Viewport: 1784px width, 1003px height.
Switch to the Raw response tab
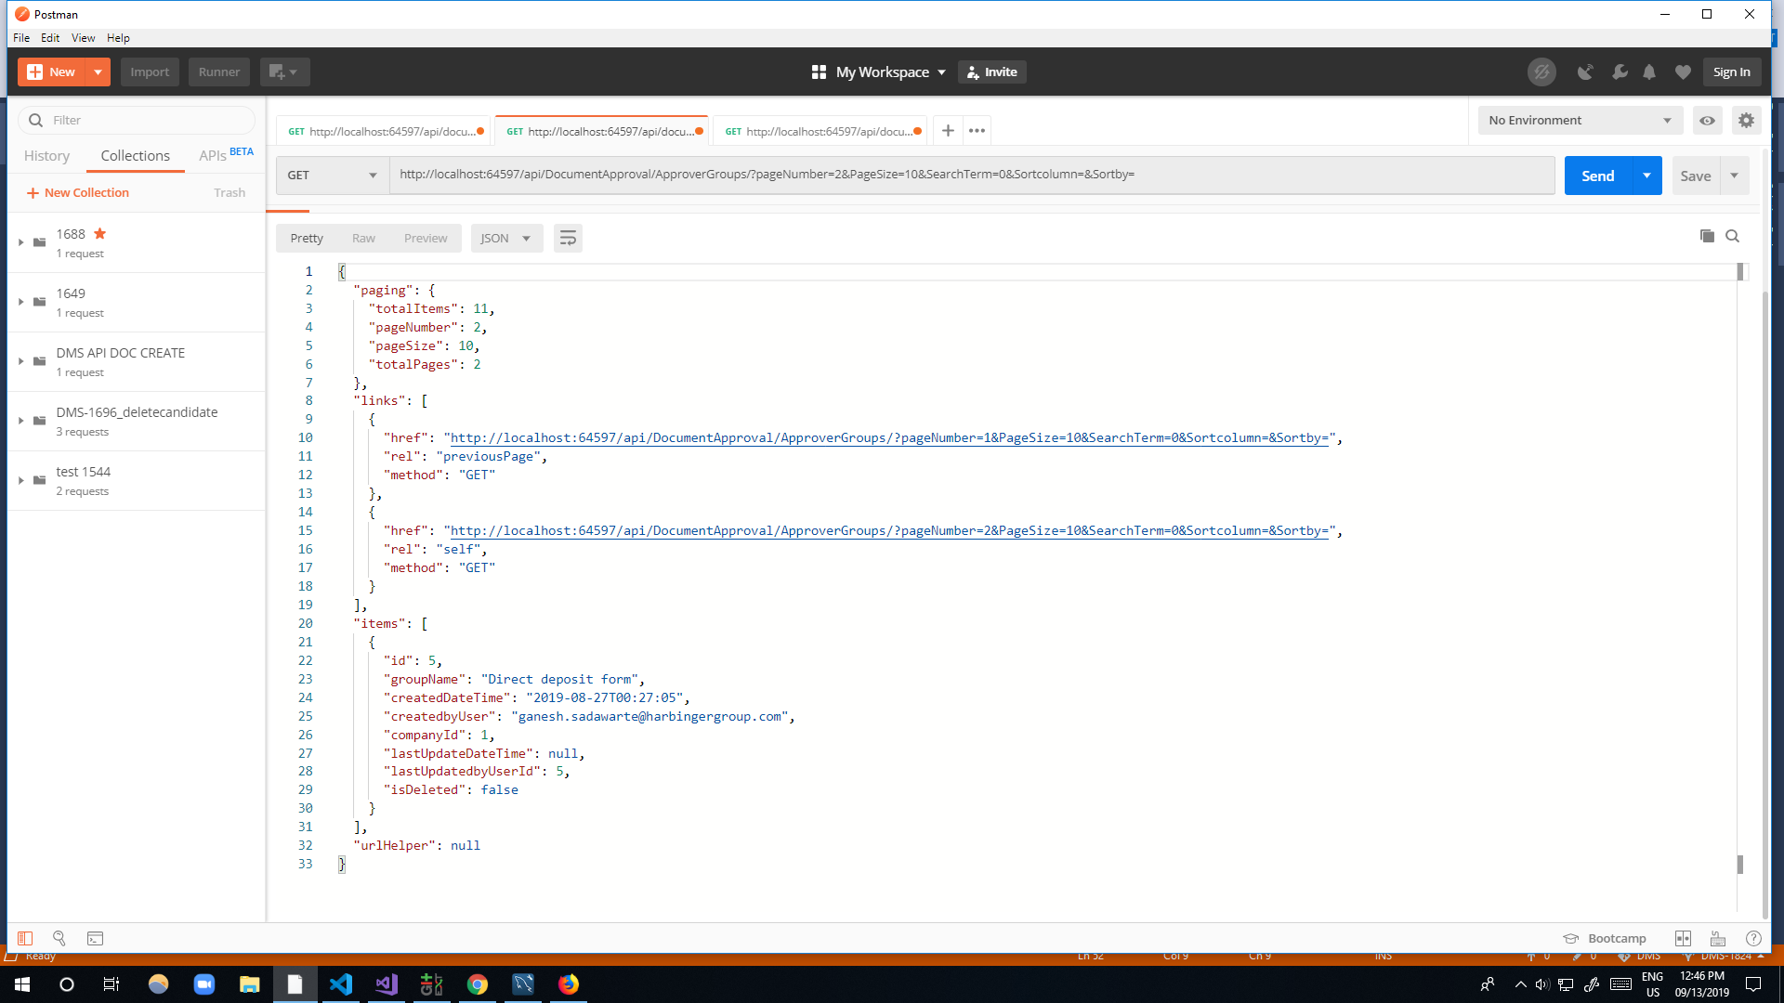(363, 238)
